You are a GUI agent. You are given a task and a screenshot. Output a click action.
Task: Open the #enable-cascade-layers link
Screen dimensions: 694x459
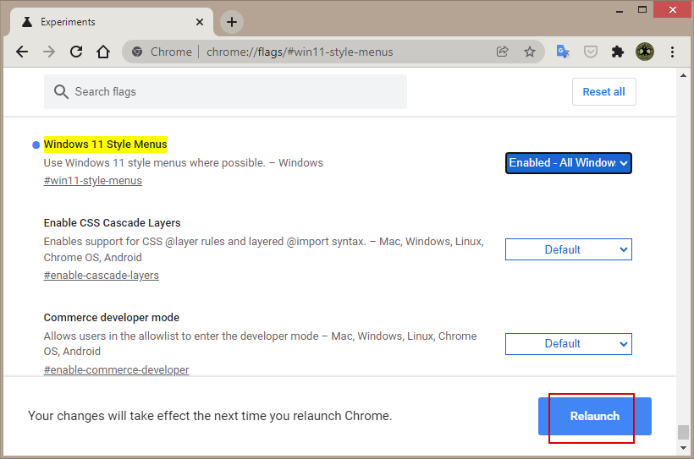pyautogui.click(x=102, y=275)
